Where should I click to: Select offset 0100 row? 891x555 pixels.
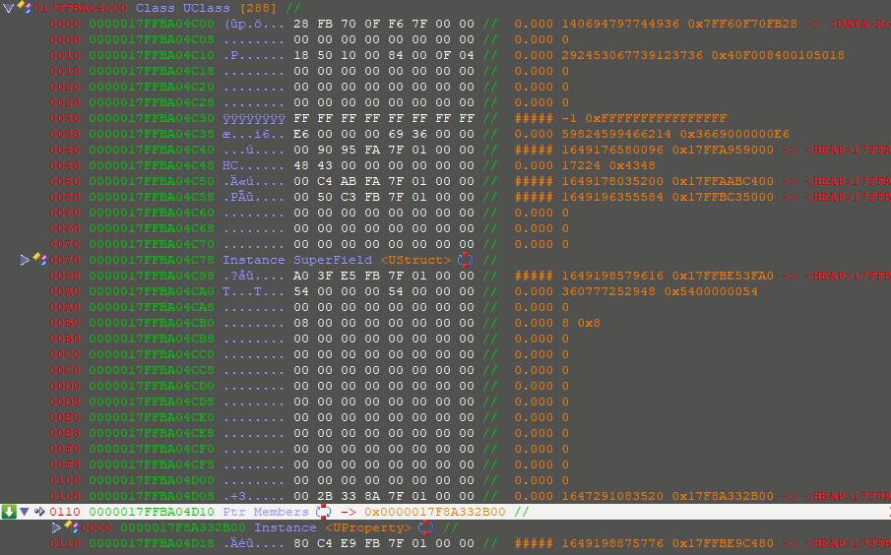[65, 480]
